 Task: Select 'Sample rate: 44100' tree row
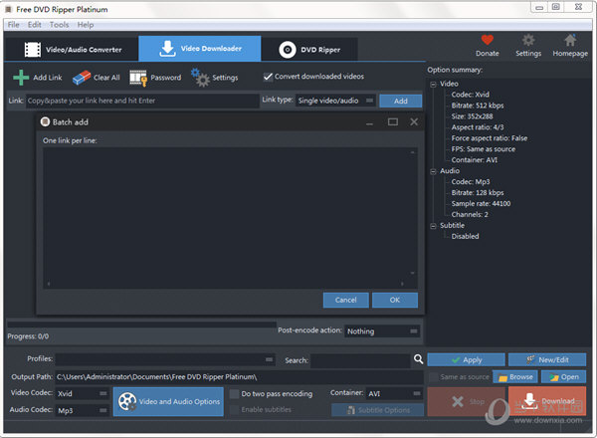[481, 203]
